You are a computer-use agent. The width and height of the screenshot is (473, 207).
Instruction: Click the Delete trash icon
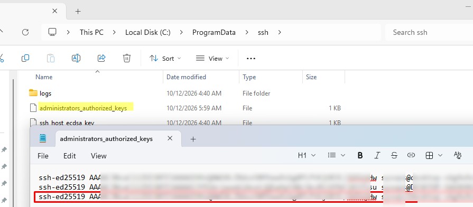(127, 58)
